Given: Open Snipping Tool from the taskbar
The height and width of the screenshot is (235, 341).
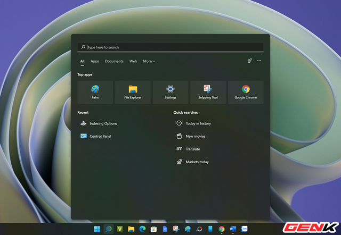Looking at the screenshot, I should pos(176,229).
